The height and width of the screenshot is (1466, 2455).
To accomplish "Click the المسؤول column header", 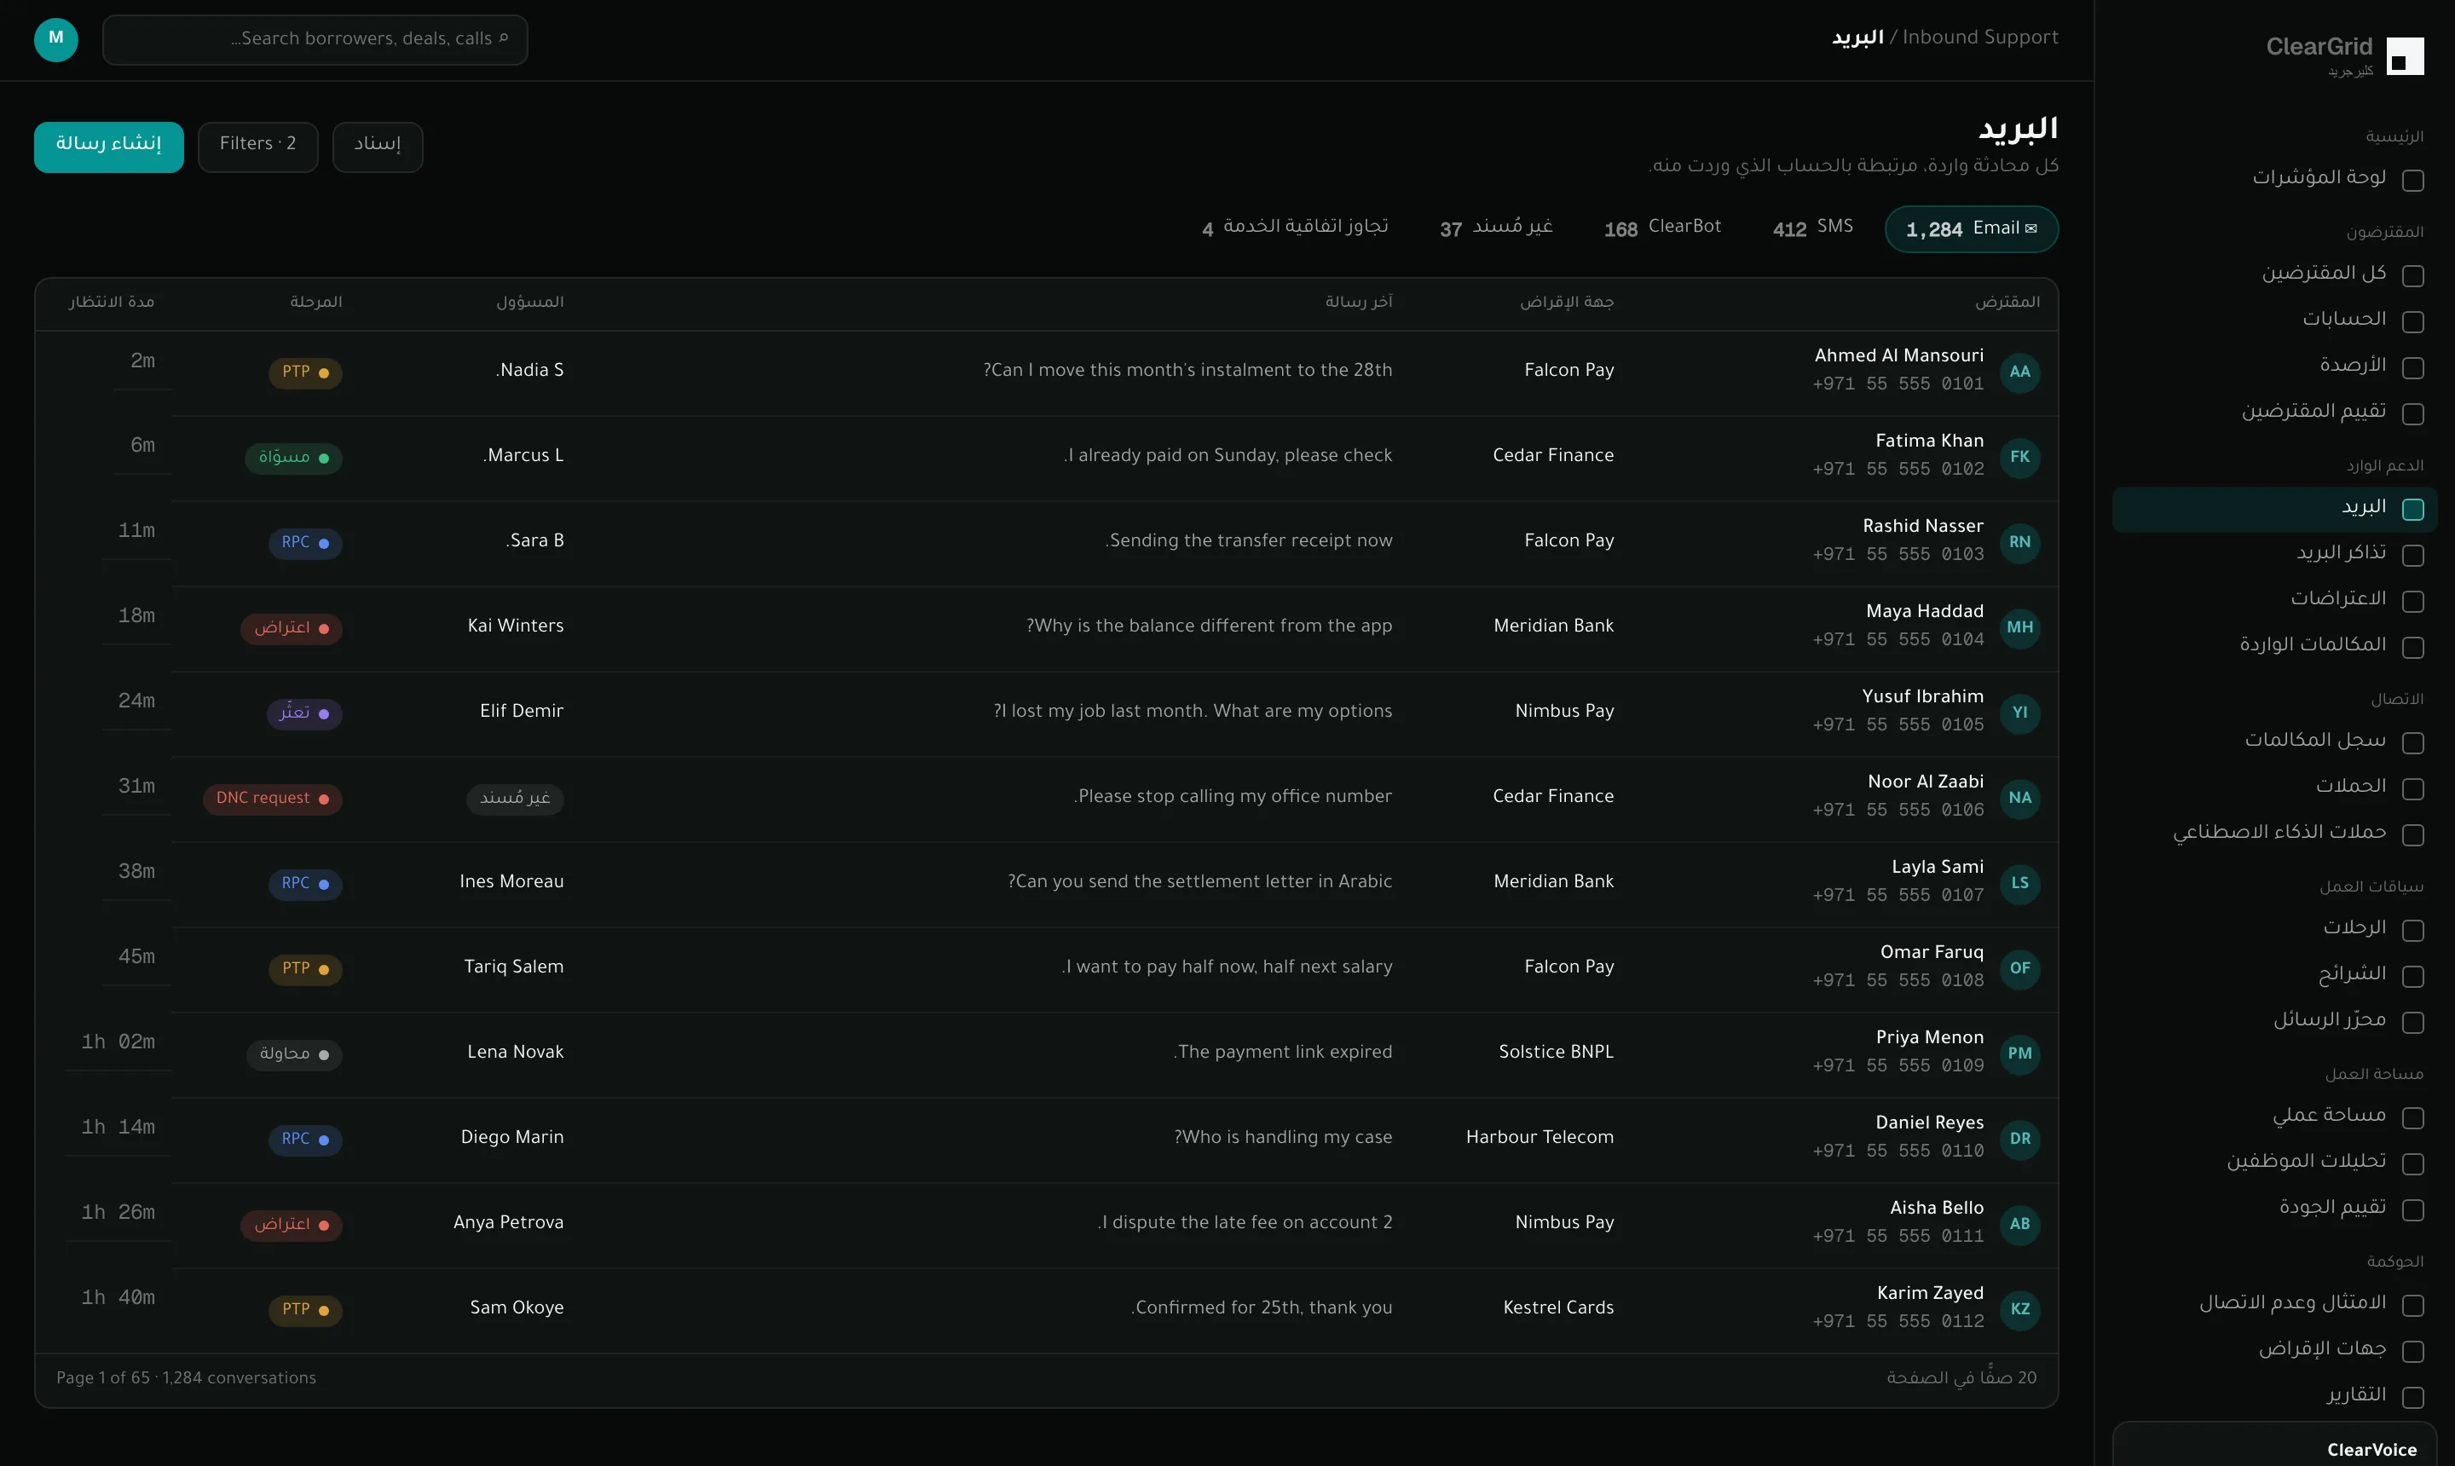I will click(x=529, y=303).
